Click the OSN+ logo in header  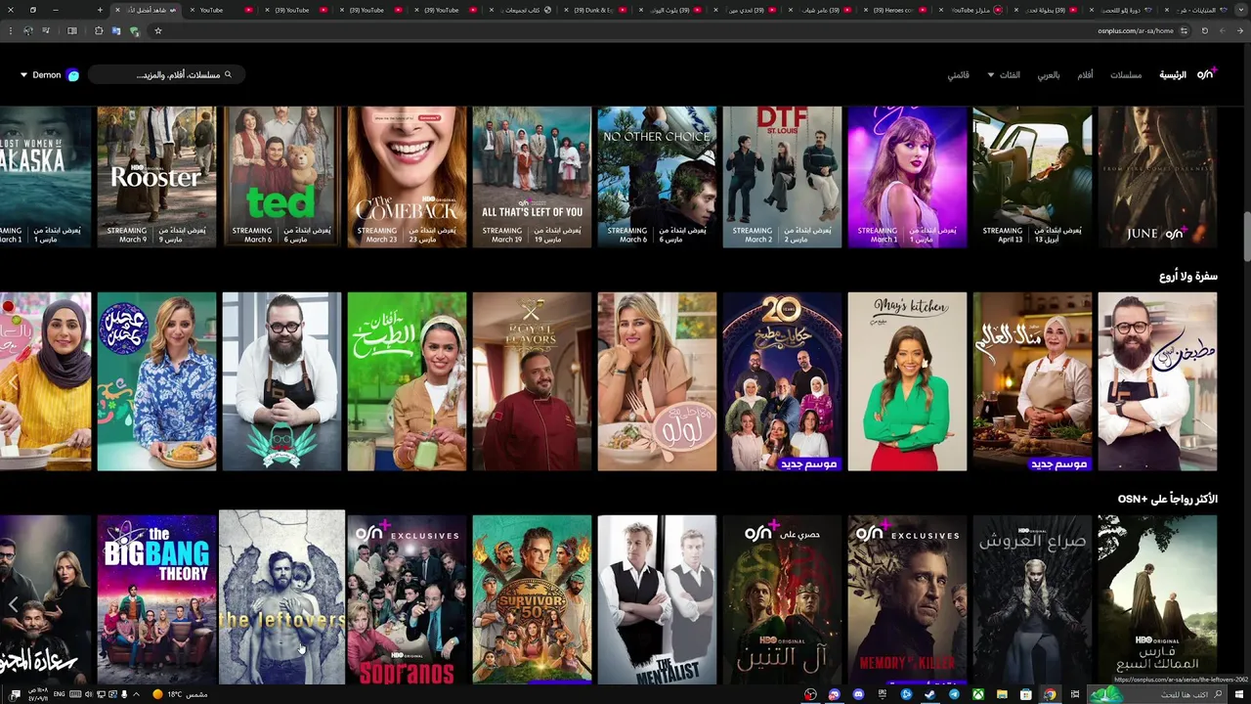1206,74
